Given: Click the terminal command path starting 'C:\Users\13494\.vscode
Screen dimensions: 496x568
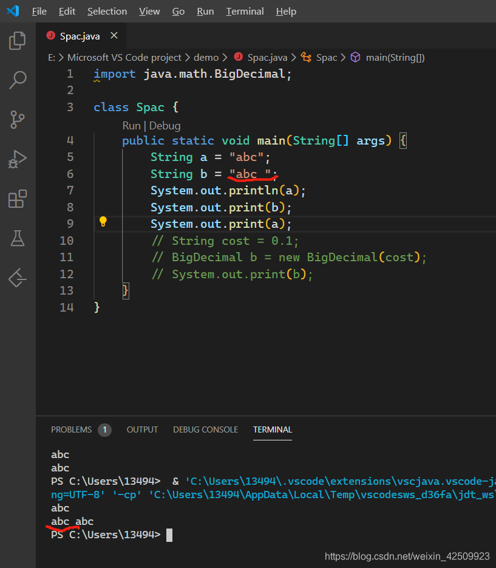Looking at the screenshot, I should [x=341, y=481].
